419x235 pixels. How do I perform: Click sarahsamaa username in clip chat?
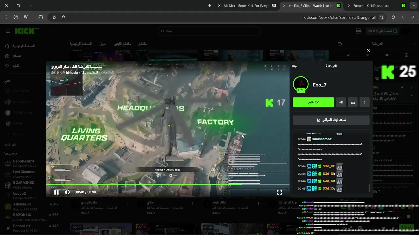point(322,139)
